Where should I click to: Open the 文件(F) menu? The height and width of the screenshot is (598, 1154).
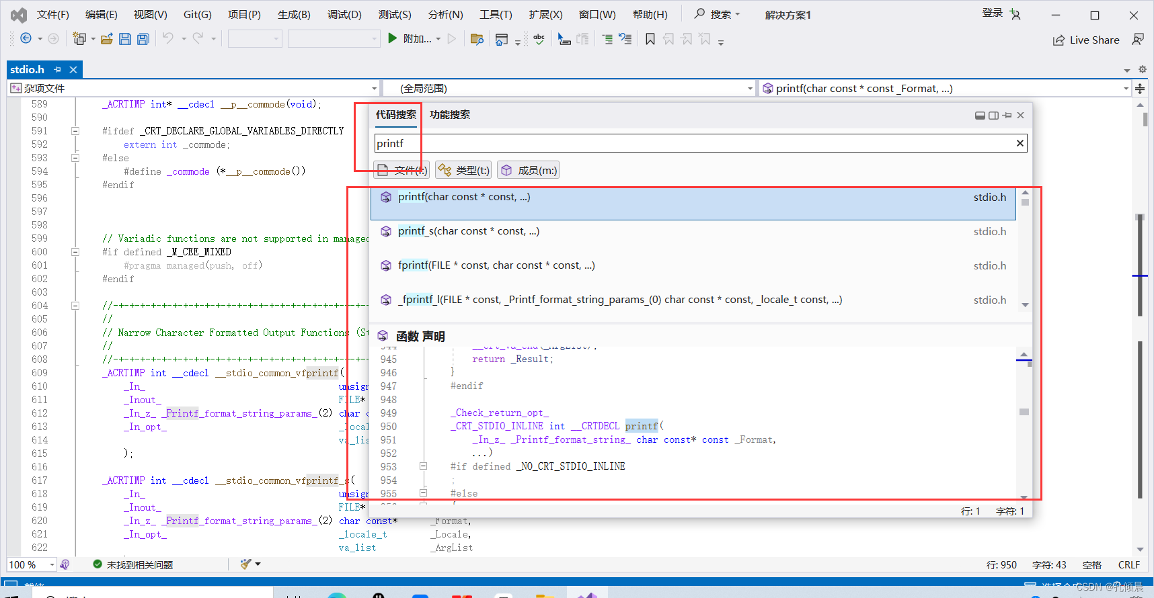click(x=52, y=14)
